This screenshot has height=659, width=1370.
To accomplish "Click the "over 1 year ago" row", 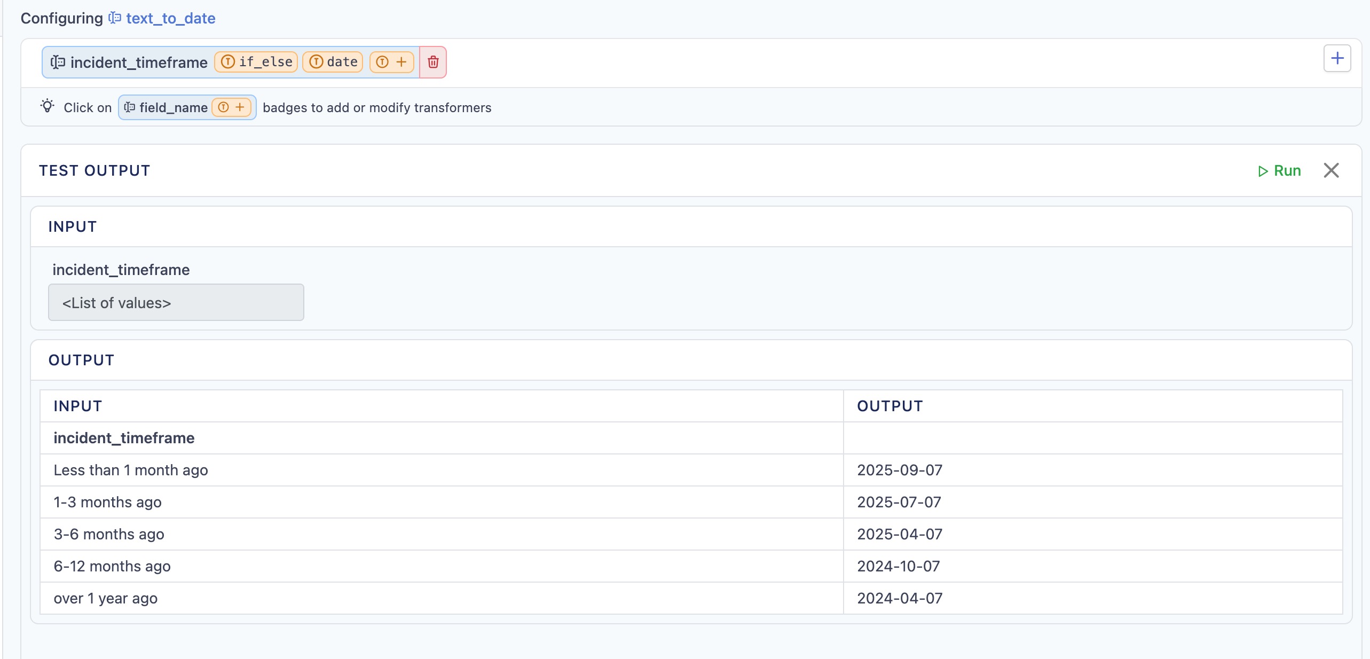I will coord(106,598).
